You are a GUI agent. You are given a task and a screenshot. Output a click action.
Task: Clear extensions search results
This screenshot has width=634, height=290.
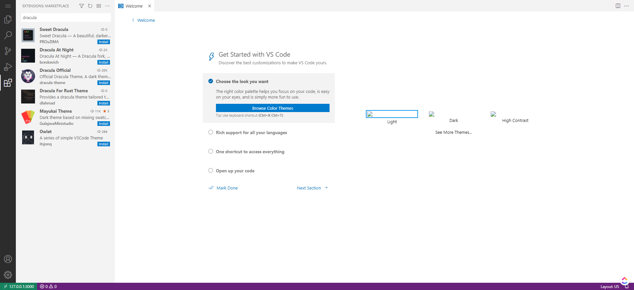pyautogui.click(x=99, y=6)
